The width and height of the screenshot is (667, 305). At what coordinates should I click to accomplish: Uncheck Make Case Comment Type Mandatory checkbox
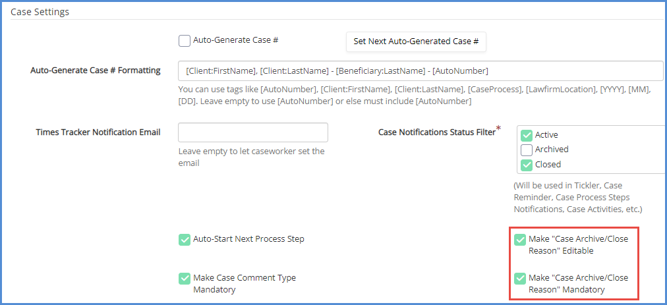click(185, 279)
